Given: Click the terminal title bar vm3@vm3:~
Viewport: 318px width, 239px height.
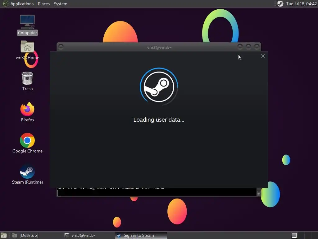Looking at the screenshot, I should pos(159,47).
